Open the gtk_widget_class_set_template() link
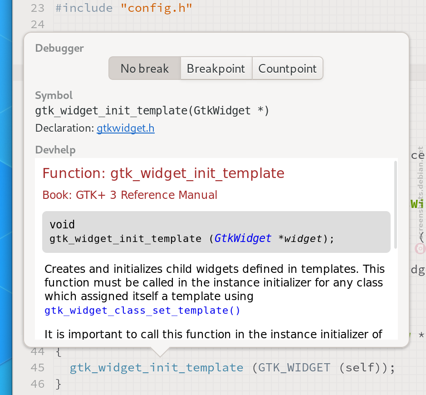The height and width of the screenshot is (395, 426). [x=142, y=310]
